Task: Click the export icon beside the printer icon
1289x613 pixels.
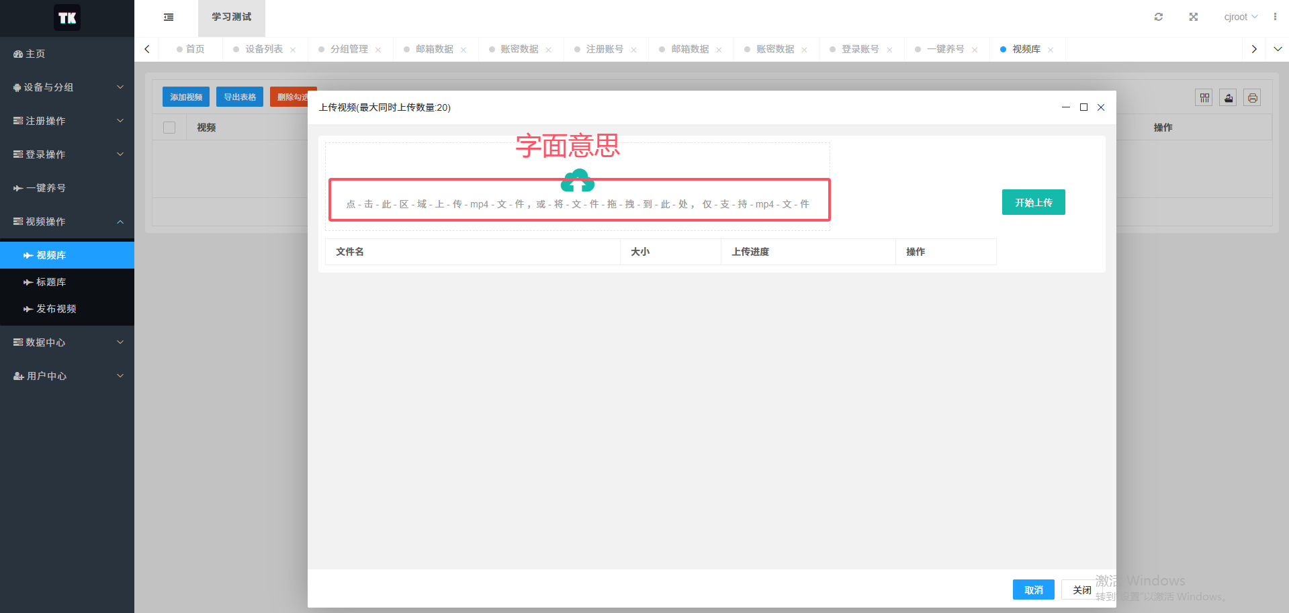Action: tap(1228, 97)
